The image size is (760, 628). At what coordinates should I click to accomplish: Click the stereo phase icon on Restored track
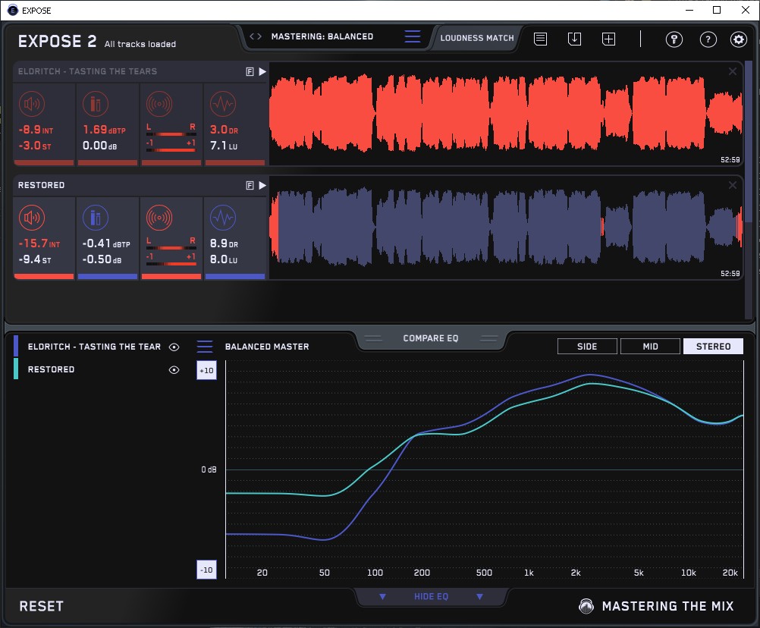click(x=159, y=218)
